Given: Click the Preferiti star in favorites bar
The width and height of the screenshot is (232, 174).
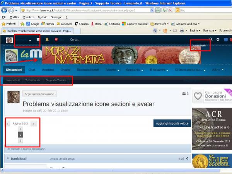Looking at the screenshot, I should (9, 24).
